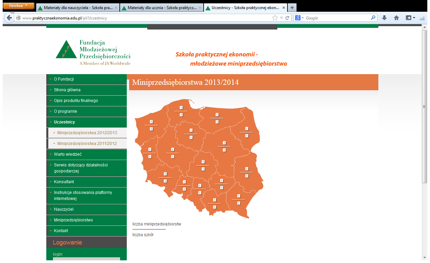The image size is (430, 263).
Task: Open the O Fundacji menu item
Action: click(x=87, y=79)
